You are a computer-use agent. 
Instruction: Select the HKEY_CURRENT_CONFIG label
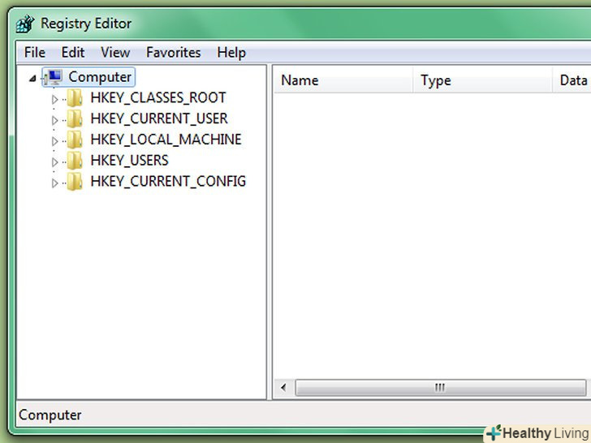(168, 182)
